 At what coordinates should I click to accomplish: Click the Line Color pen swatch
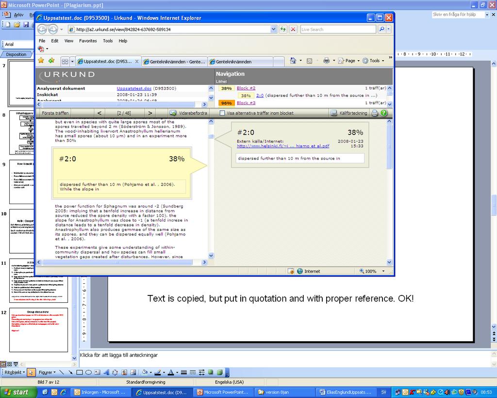click(158, 372)
